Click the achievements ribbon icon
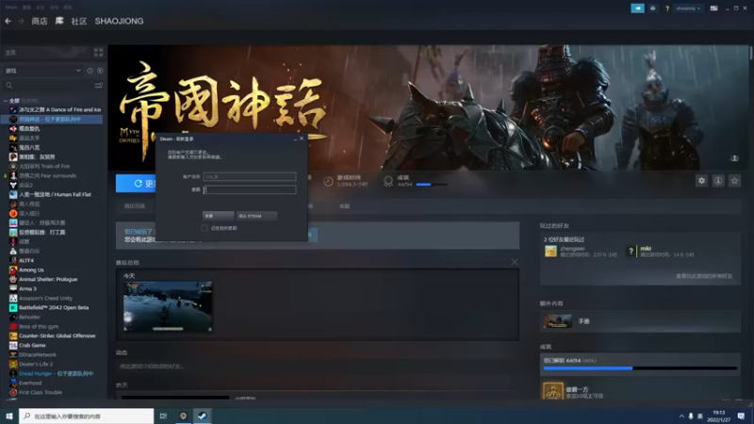This screenshot has height=424, width=754. click(388, 181)
